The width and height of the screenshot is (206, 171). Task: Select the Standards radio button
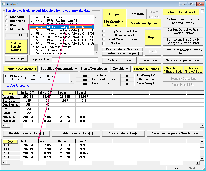[x=7, y=17]
